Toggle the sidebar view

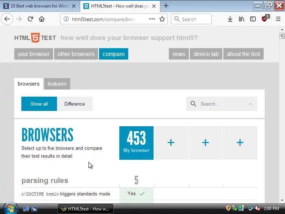[253, 19]
